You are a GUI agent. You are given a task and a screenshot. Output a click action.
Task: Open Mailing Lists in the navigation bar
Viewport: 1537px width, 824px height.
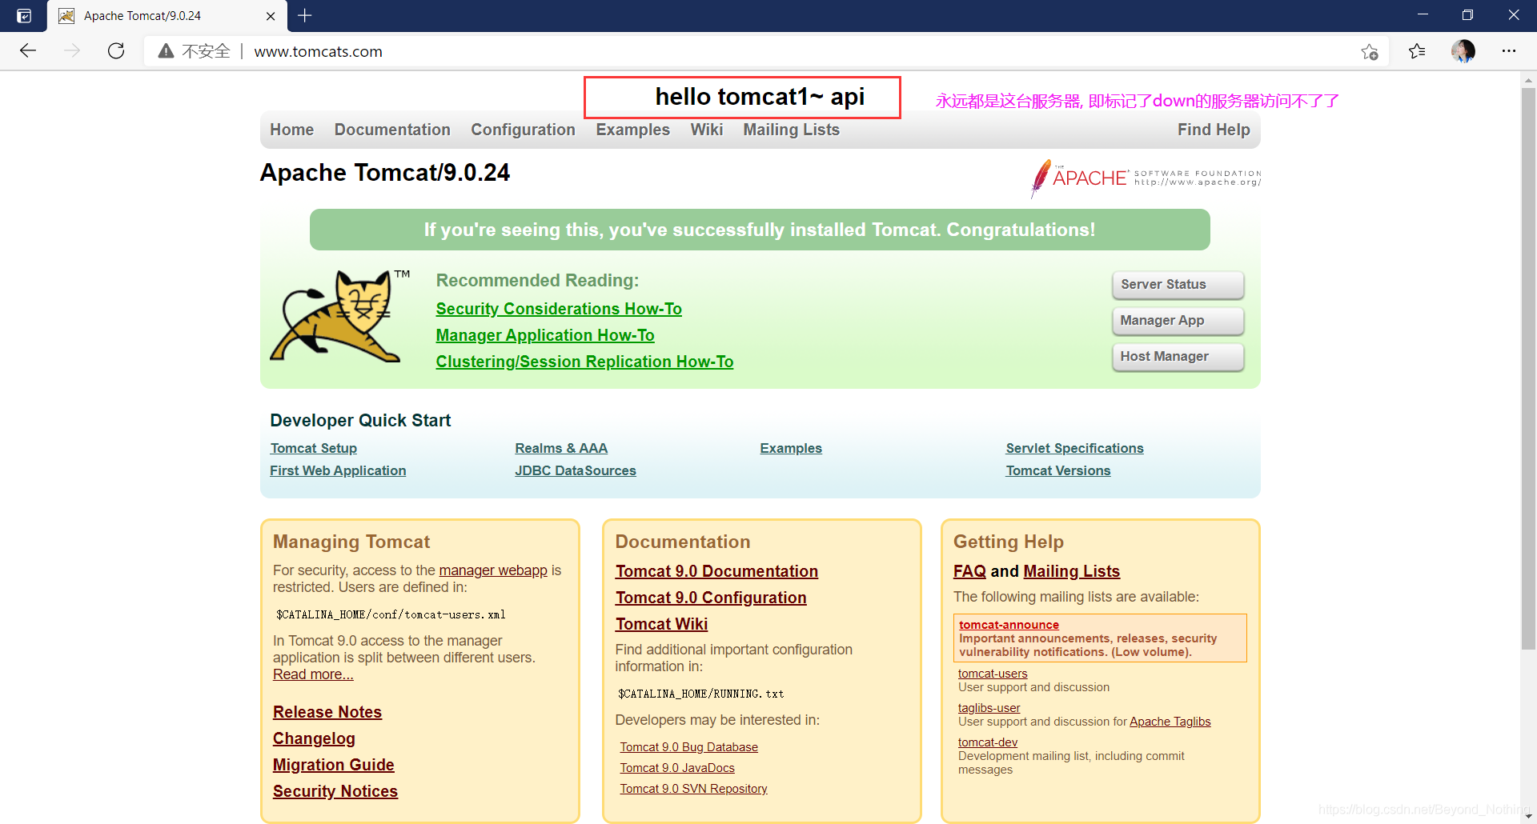(791, 130)
